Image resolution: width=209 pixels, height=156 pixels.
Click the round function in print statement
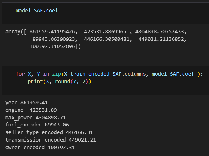point(63,82)
